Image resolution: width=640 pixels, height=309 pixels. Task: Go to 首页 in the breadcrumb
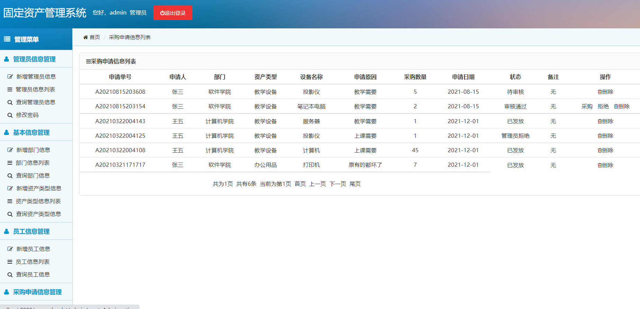click(94, 37)
